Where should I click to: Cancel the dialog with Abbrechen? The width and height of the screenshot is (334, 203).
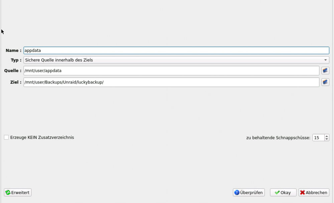tap(314, 192)
